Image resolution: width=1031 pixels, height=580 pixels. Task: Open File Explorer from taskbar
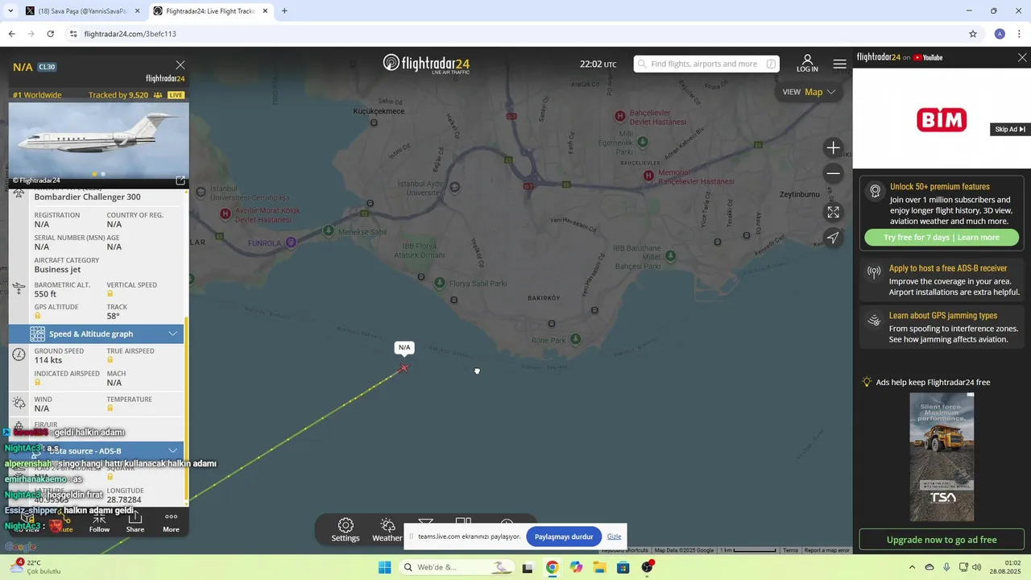(599, 567)
